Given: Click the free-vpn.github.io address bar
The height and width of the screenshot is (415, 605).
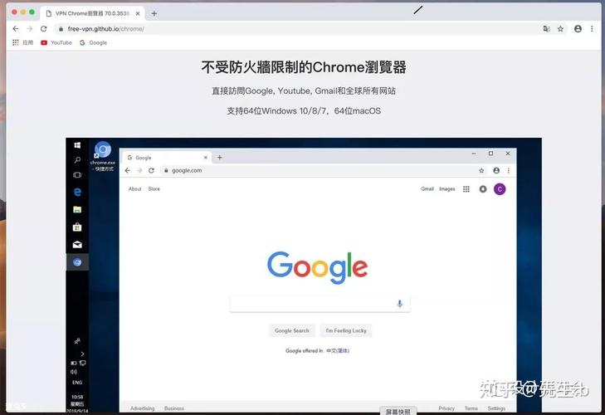Looking at the screenshot, I should (297, 29).
